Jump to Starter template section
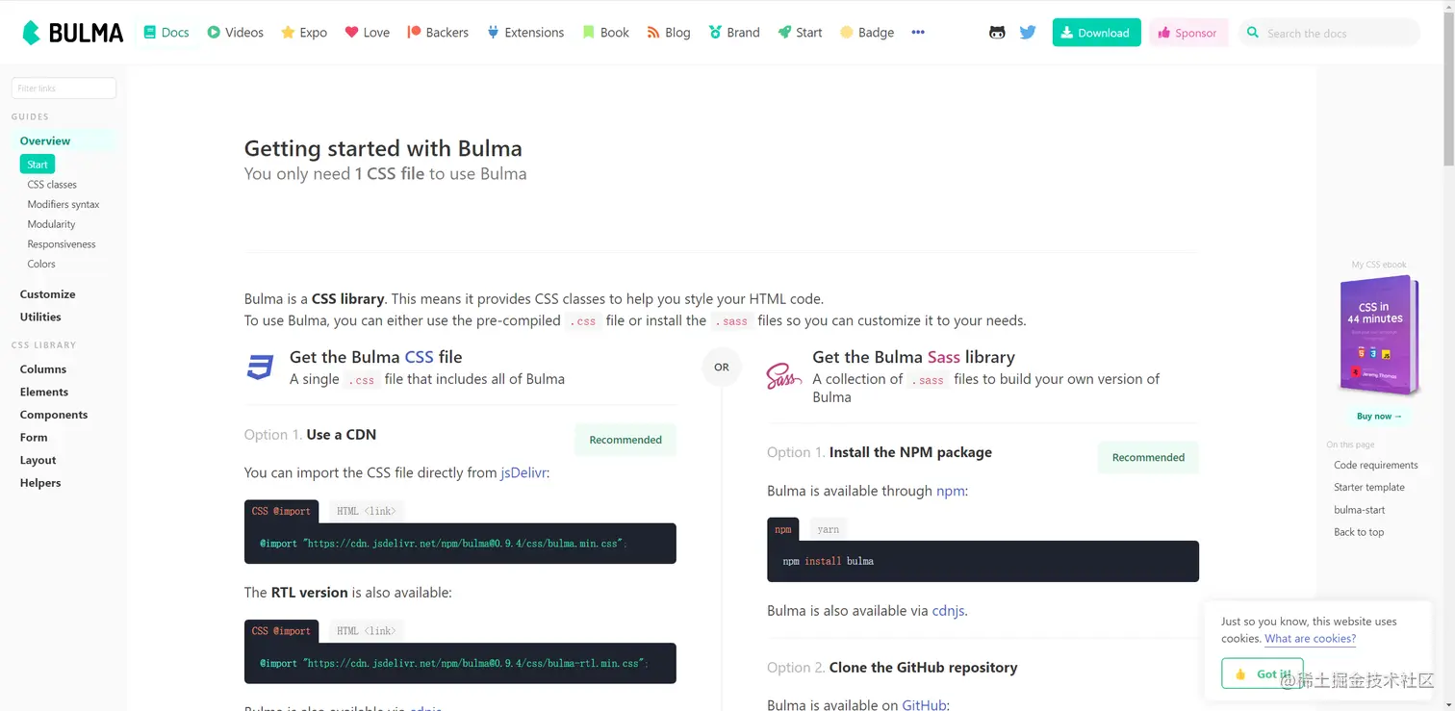This screenshot has width=1455, height=711. tap(1369, 487)
